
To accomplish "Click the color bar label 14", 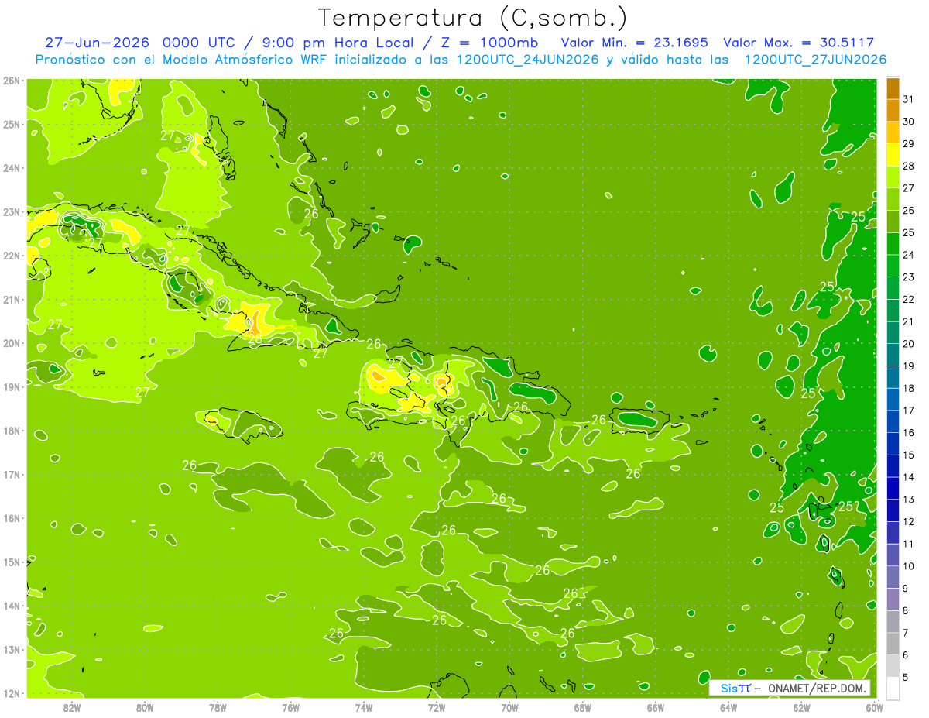I will (909, 477).
